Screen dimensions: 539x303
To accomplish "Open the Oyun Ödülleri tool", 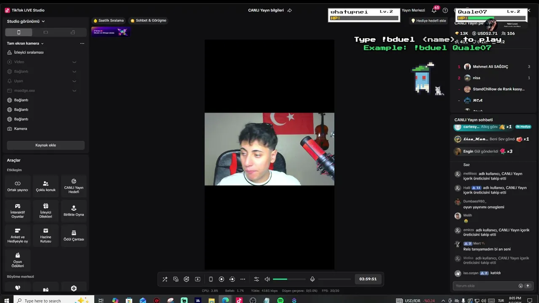I will [18, 261].
